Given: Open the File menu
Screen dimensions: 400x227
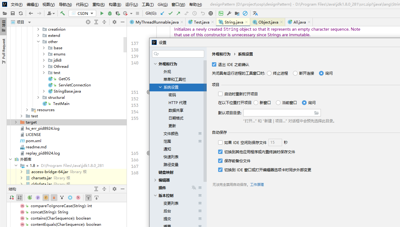Looking at the screenshot, I should pos(16,5).
